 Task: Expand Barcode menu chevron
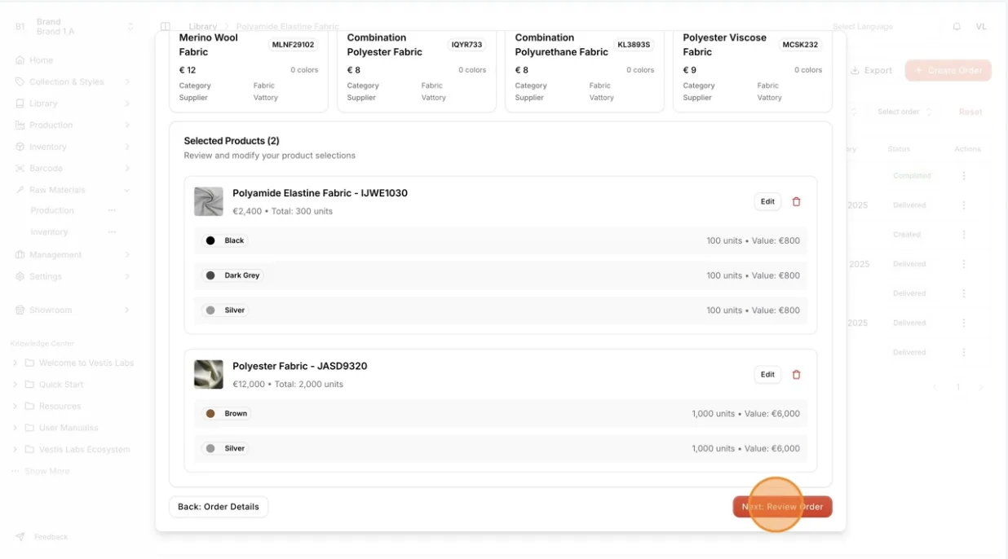click(127, 168)
